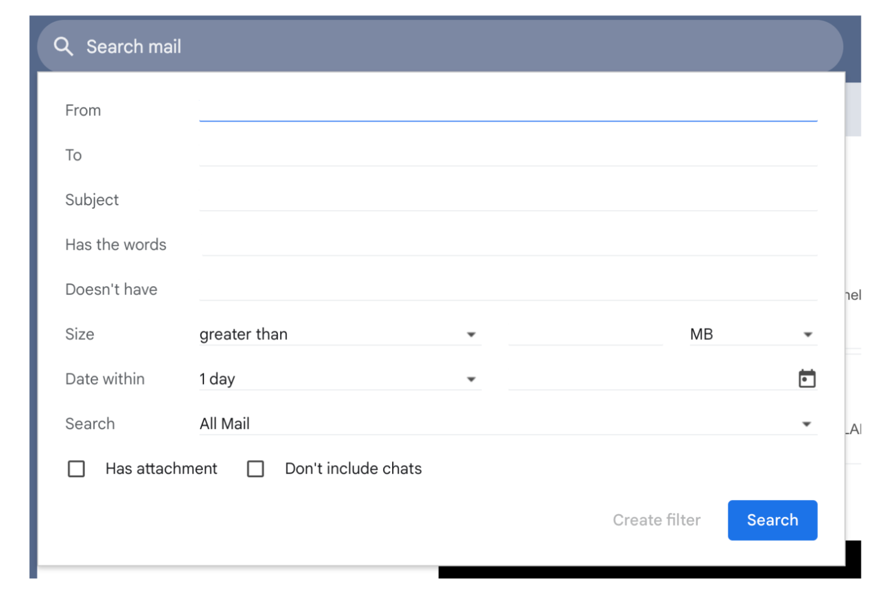The width and height of the screenshot is (878, 612).
Task: Enable Don't include chats option
Action: [x=256, y=469]
